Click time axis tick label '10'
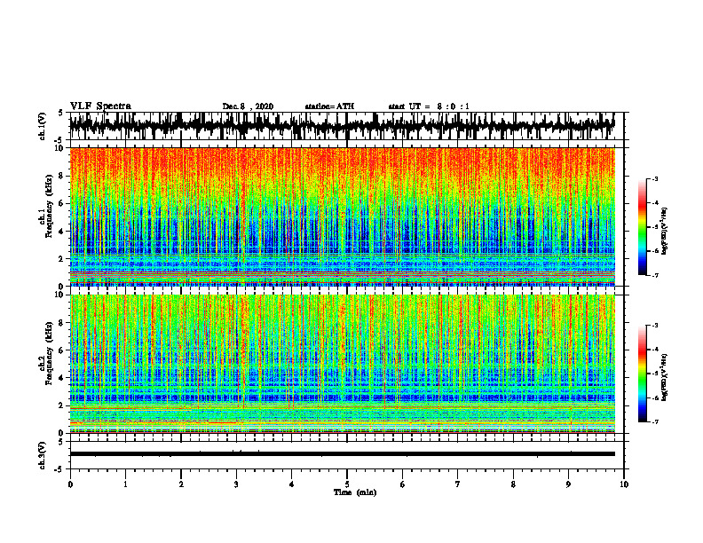 624,484
